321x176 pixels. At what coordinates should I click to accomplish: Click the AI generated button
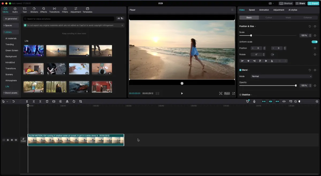click(11, 19)
